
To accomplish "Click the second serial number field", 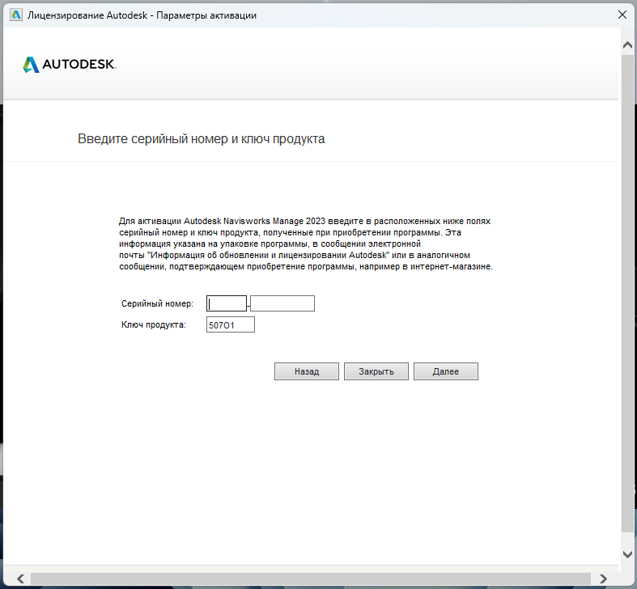I will tap(282, 303).
